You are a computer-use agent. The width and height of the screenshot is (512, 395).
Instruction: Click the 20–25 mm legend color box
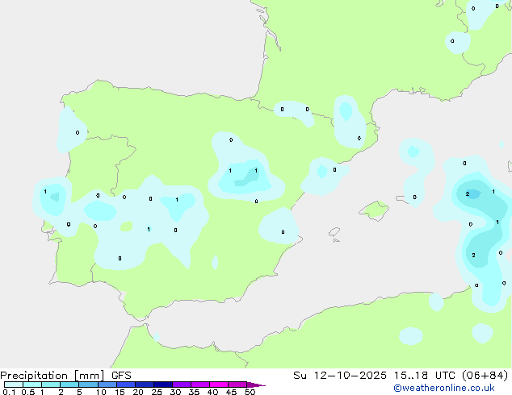pos(145,385)
